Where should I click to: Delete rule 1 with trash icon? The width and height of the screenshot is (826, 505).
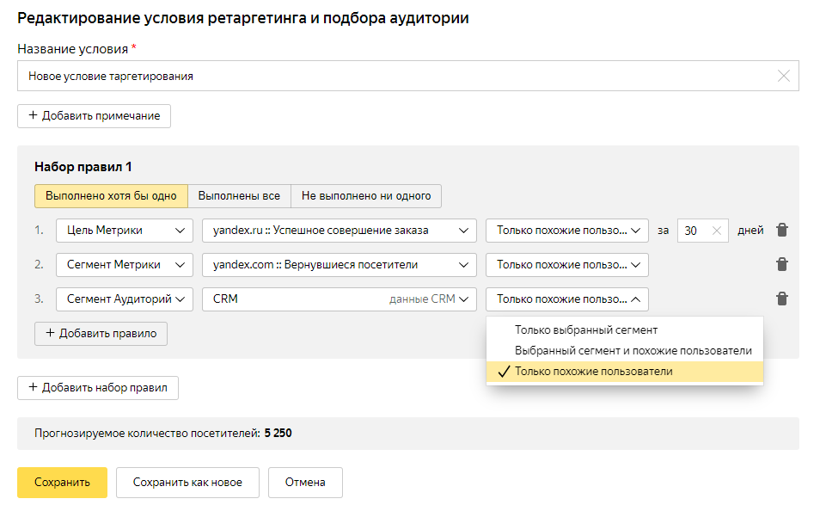[x=781, y=230]
